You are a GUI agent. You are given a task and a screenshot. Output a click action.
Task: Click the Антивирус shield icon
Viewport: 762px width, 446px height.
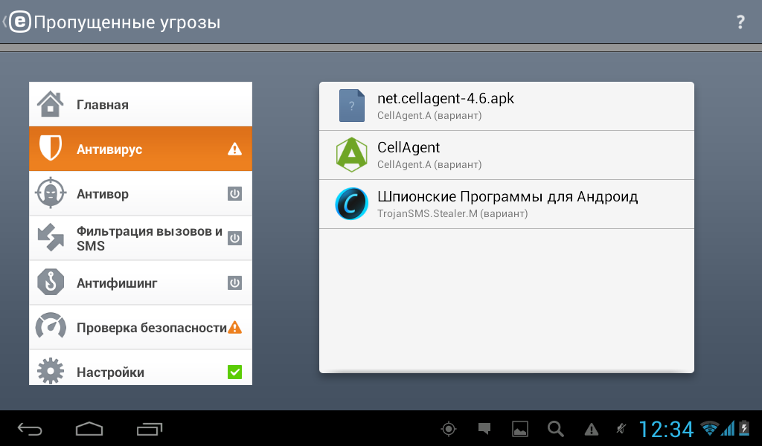coord(51,149)
